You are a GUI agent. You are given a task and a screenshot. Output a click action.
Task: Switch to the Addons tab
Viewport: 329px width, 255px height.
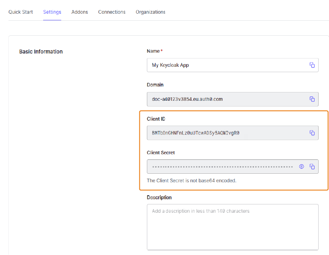pos(80,12)
